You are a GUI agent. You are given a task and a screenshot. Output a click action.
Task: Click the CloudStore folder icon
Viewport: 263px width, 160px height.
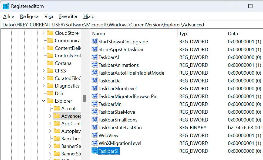click(50, 33)
